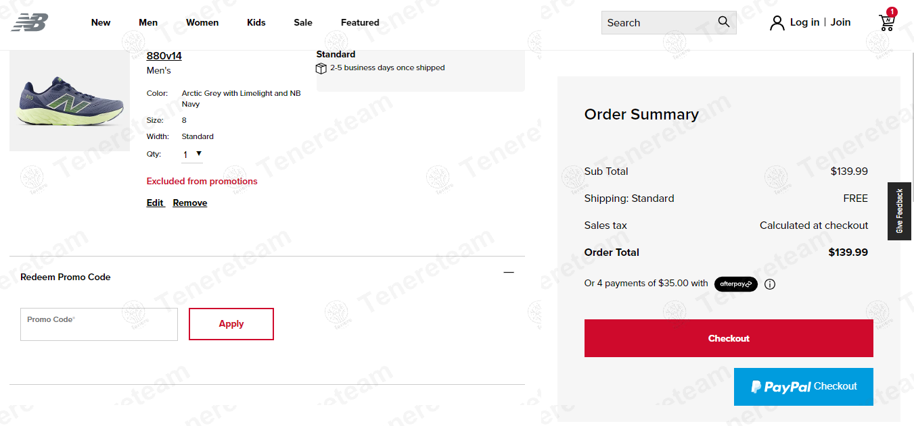Collapse the Redeem Promo Code section
This screenshot has height=426, width=914.
click(x=509, y=273)
